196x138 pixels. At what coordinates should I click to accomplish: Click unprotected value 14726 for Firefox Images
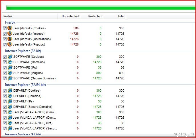[x=74, y=34]
